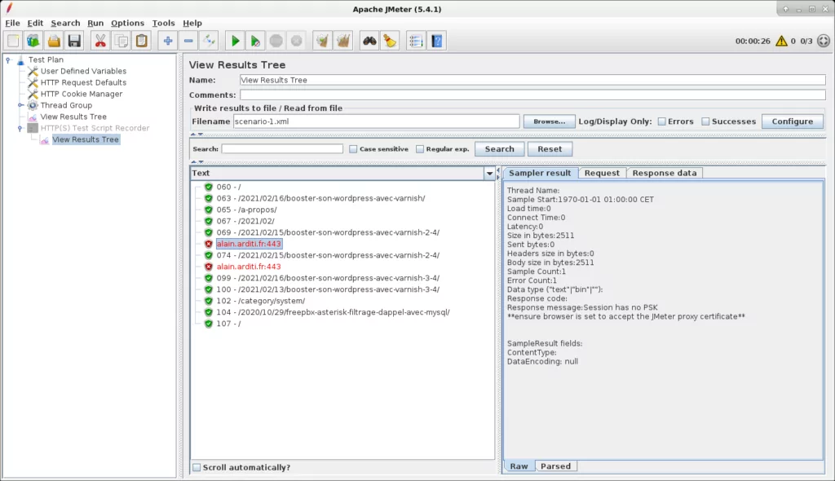Click the Configure button
The height and width of the screenshot is (481, 835).
[x=793, y=121]
